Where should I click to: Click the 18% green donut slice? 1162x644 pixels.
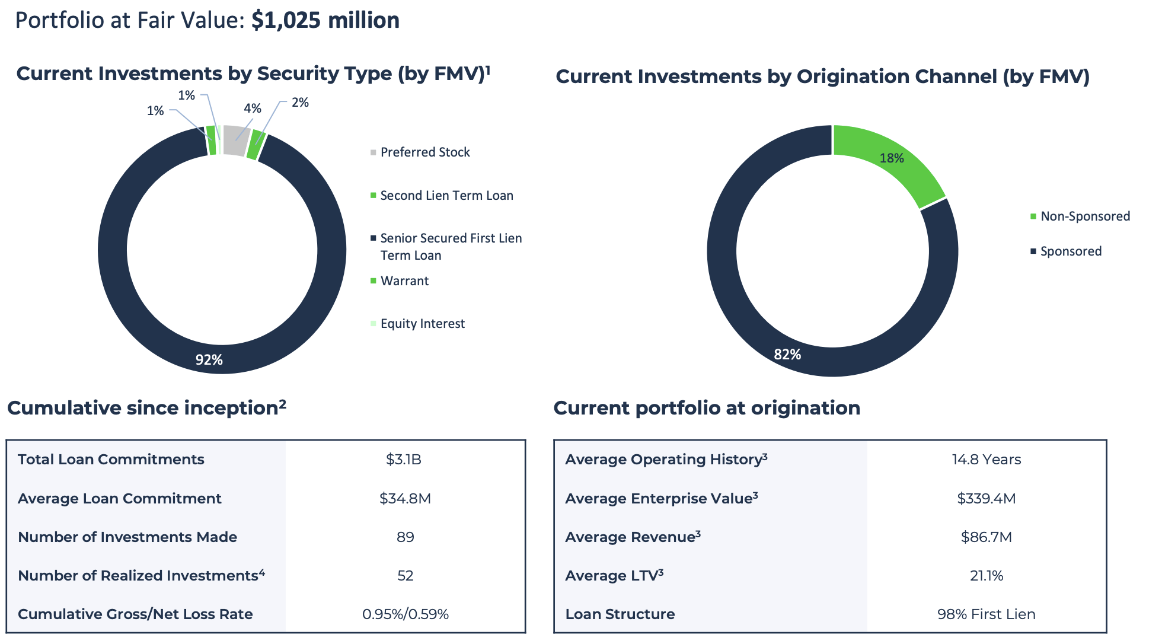click(891, 159)
